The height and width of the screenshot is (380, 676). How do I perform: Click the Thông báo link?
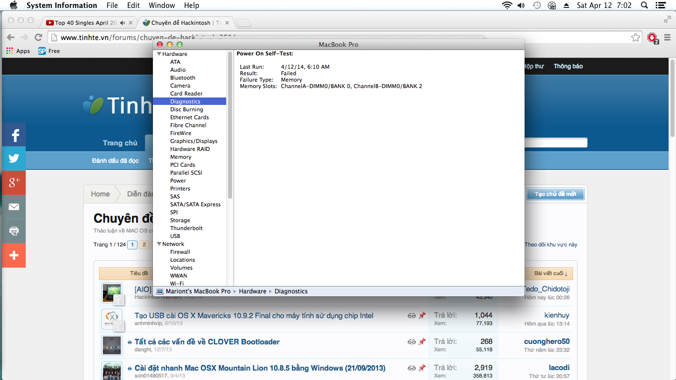point(568,66)
